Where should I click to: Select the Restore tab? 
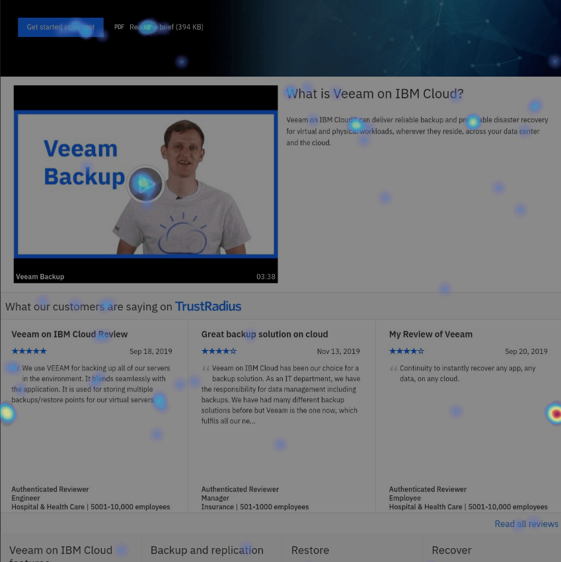pyautogui.click(x=353, y=550)
